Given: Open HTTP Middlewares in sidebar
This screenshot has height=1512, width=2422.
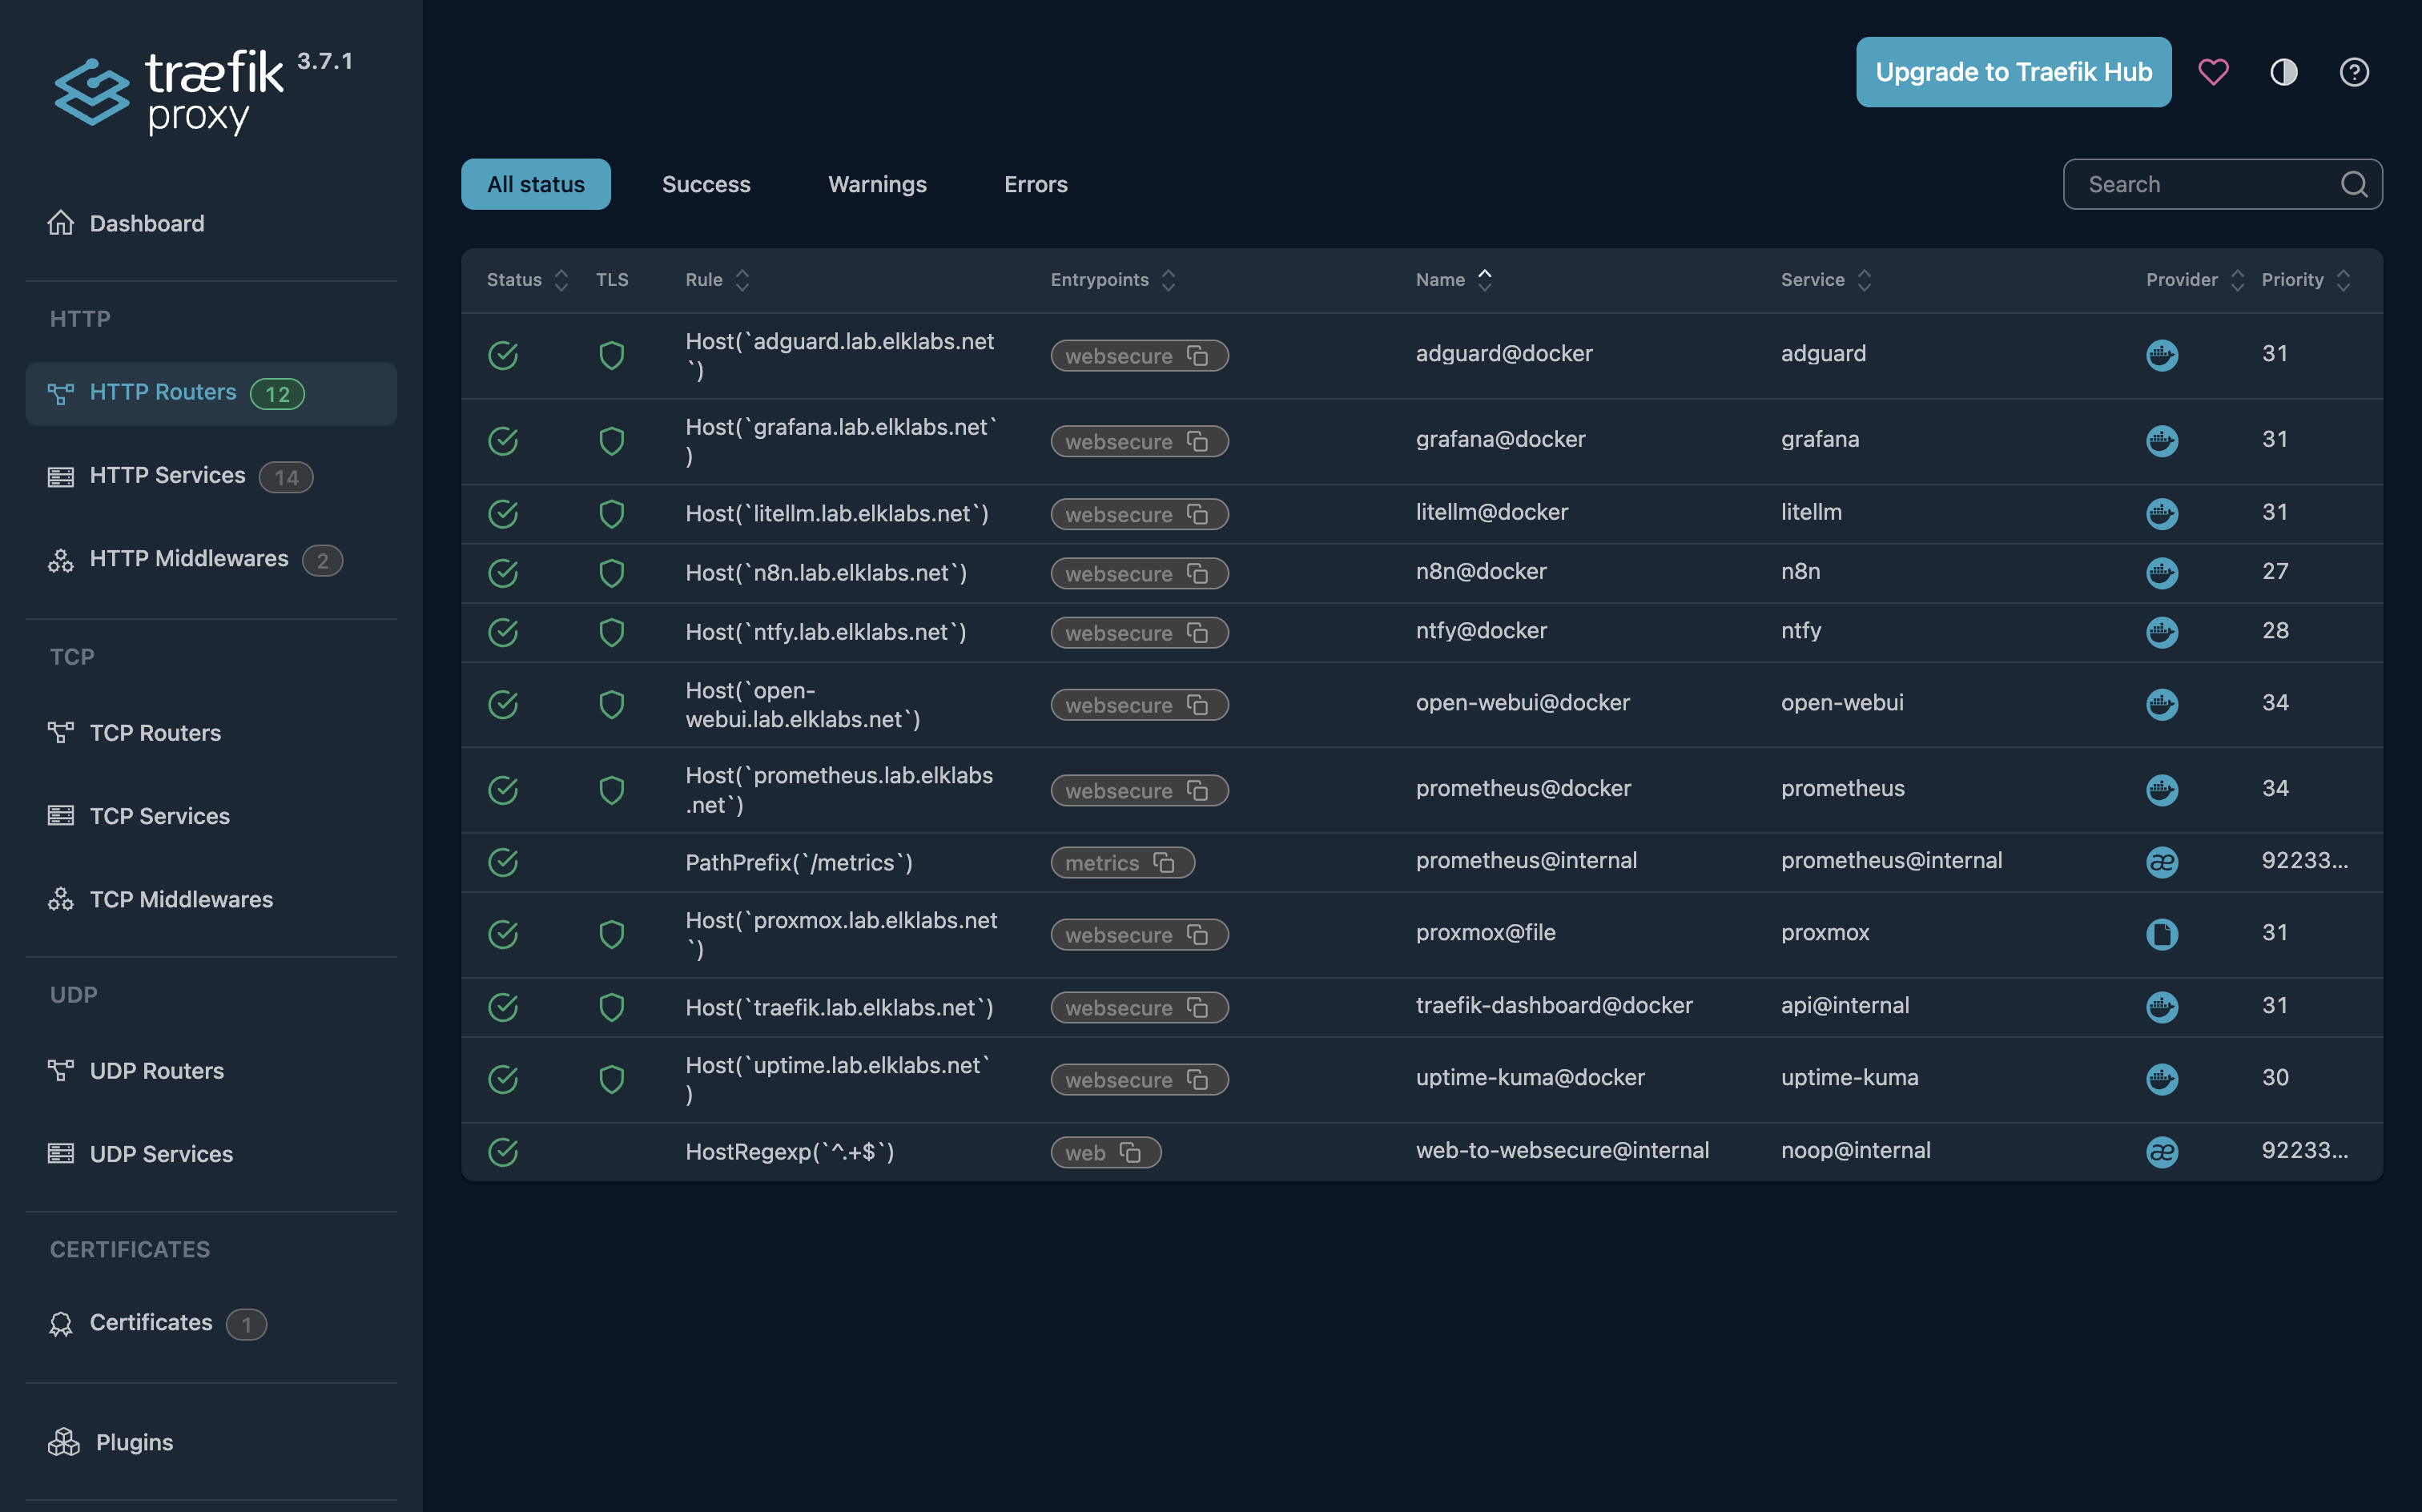Looking at the screenshot, I should [x=211, y=559].
